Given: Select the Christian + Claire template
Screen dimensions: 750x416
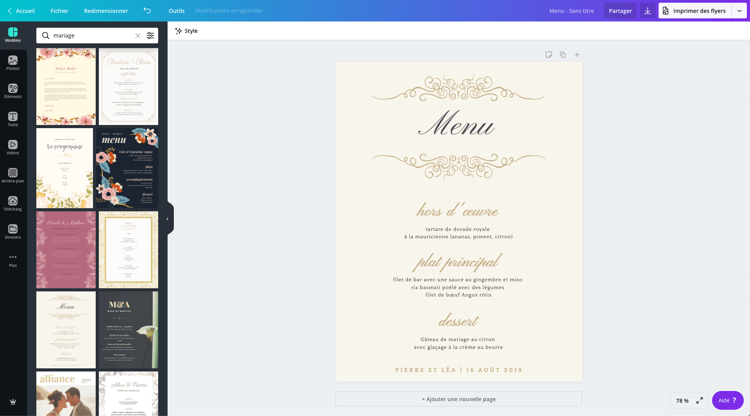Looking at the screenshot, I should point(129,86).
